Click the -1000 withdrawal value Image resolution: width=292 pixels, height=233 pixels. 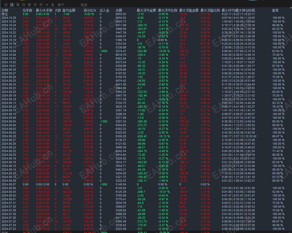pos(104,185)
